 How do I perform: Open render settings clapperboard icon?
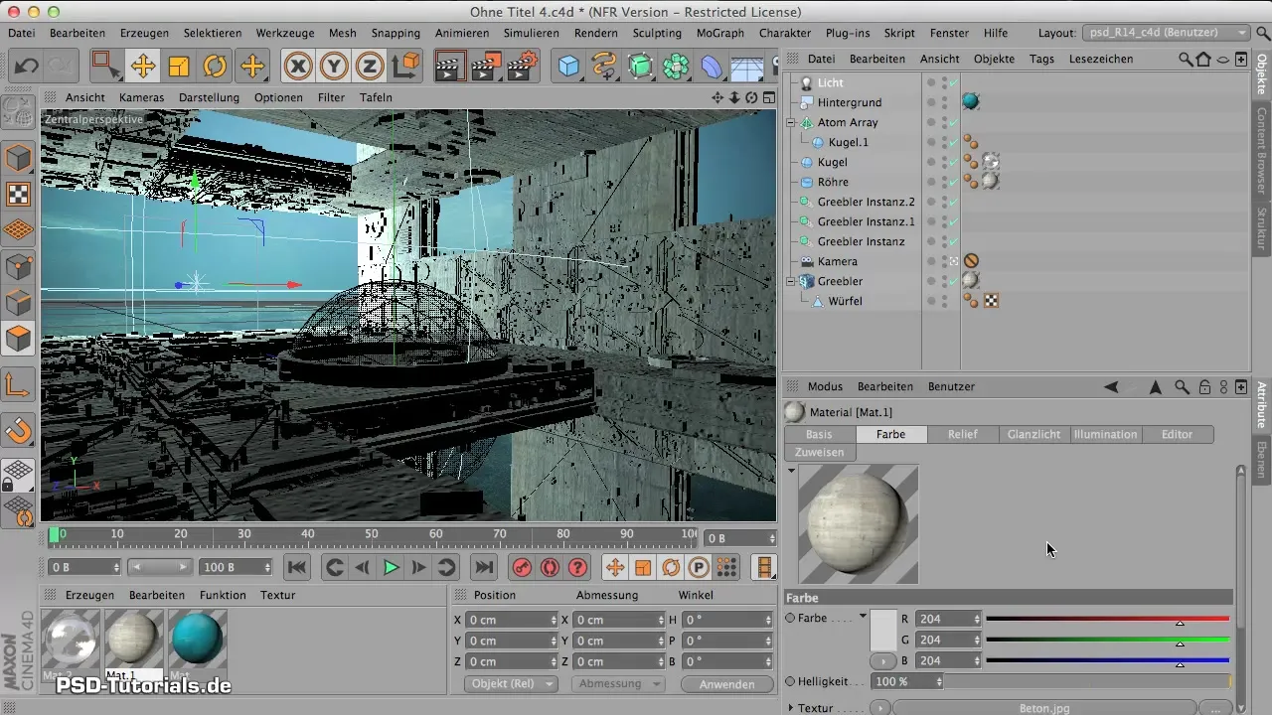pos(523,67)
